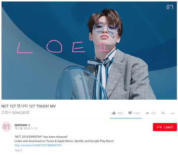Screen dimensions: 178x155
Task: Click the NCT 127 'TOUCH' MV title
Action: click(x=29, y=106)
